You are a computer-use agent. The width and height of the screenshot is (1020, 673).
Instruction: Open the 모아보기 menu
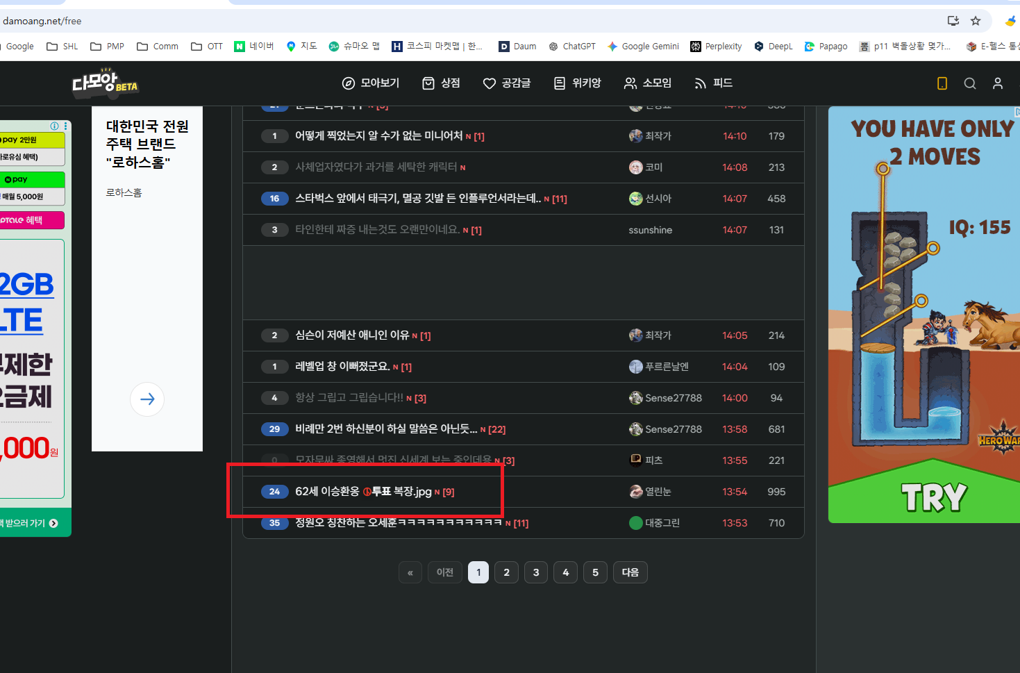pyautogui.click(x=371, y=83)
